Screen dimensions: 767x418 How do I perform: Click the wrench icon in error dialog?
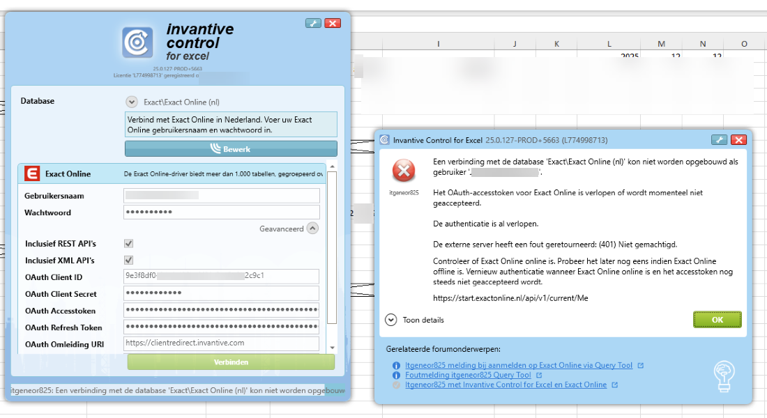[719, 140]
